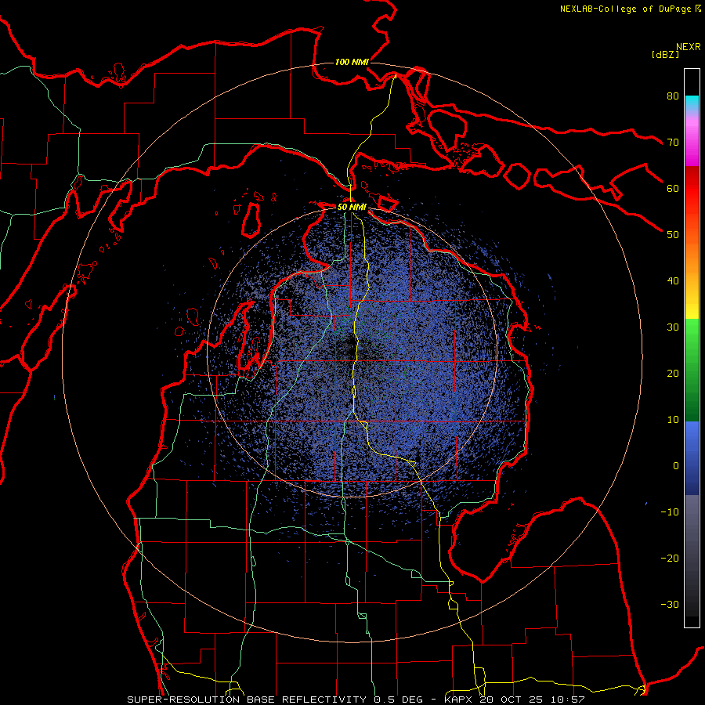Click the 100 NMI range ring label
The width and height of the screenshot is (705, 705).
(352, 62)
